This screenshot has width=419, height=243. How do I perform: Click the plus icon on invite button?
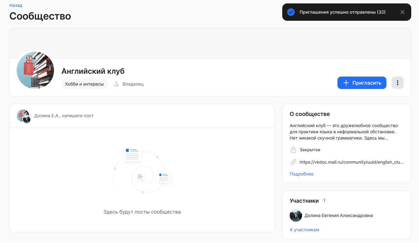[346, 83]
